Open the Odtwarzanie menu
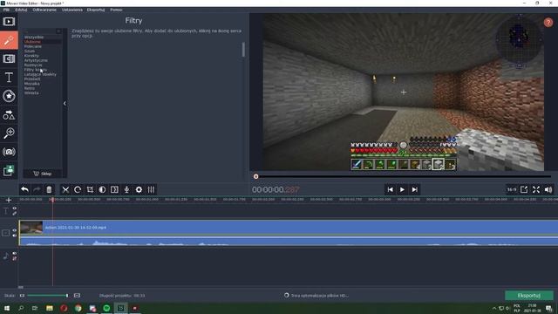 [x=44, y=10]
